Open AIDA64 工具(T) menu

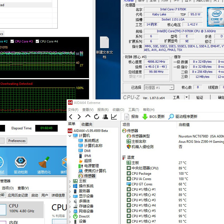click(x=134, y=110)
